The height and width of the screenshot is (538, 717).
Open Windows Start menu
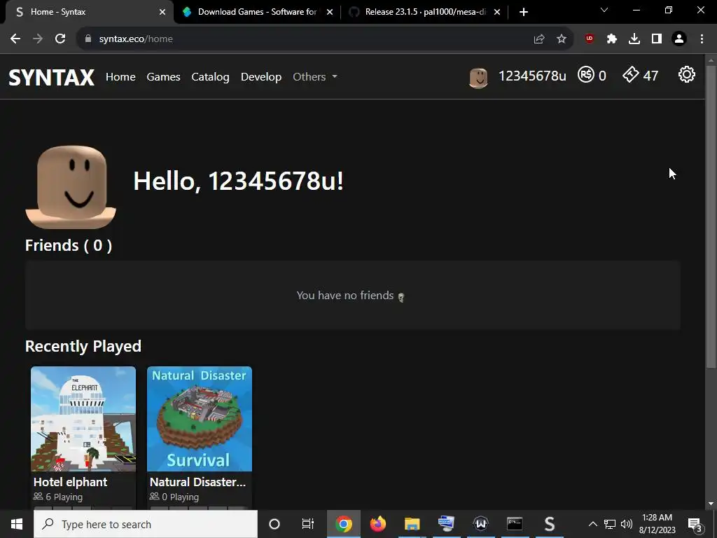click(17, 524)
